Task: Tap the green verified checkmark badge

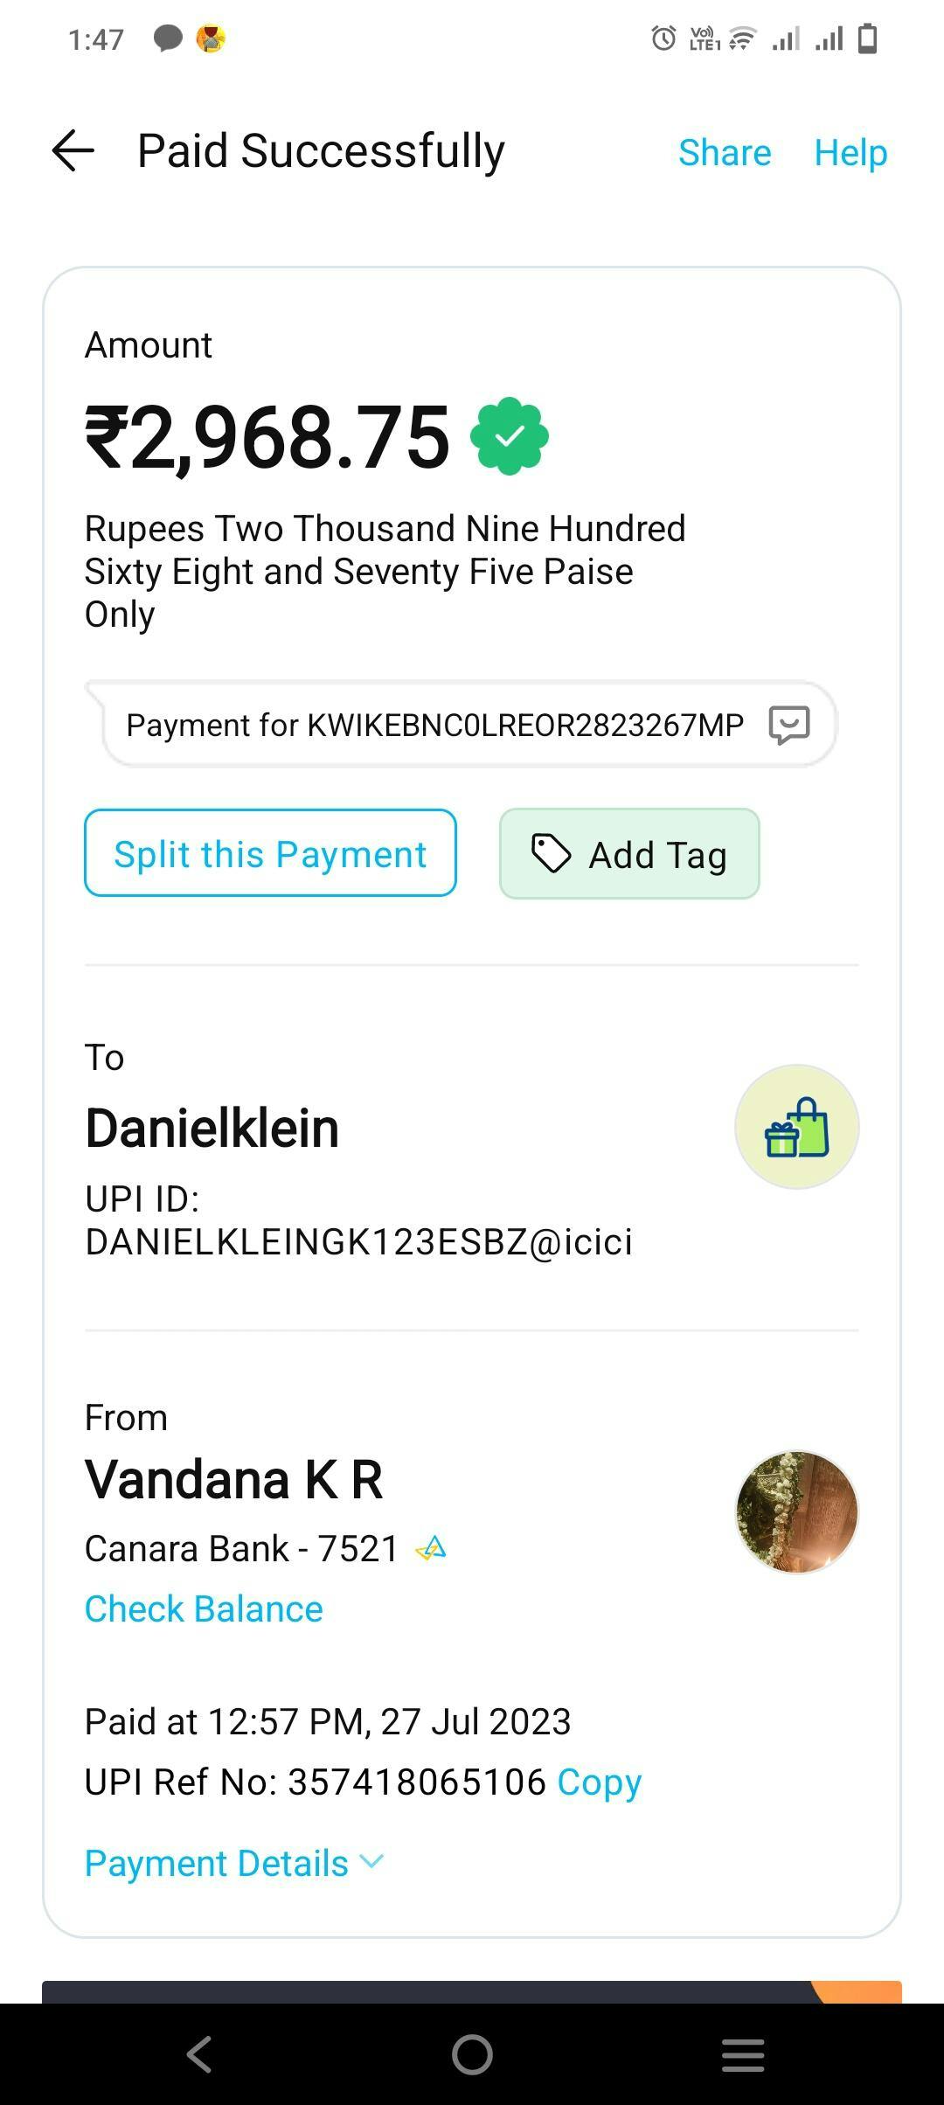Action: [x=510, y=436]
